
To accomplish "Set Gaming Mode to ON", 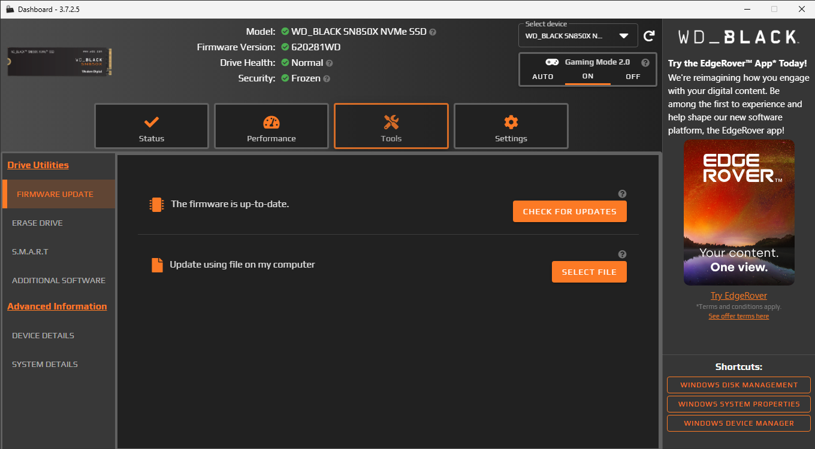I will point(588,77).
